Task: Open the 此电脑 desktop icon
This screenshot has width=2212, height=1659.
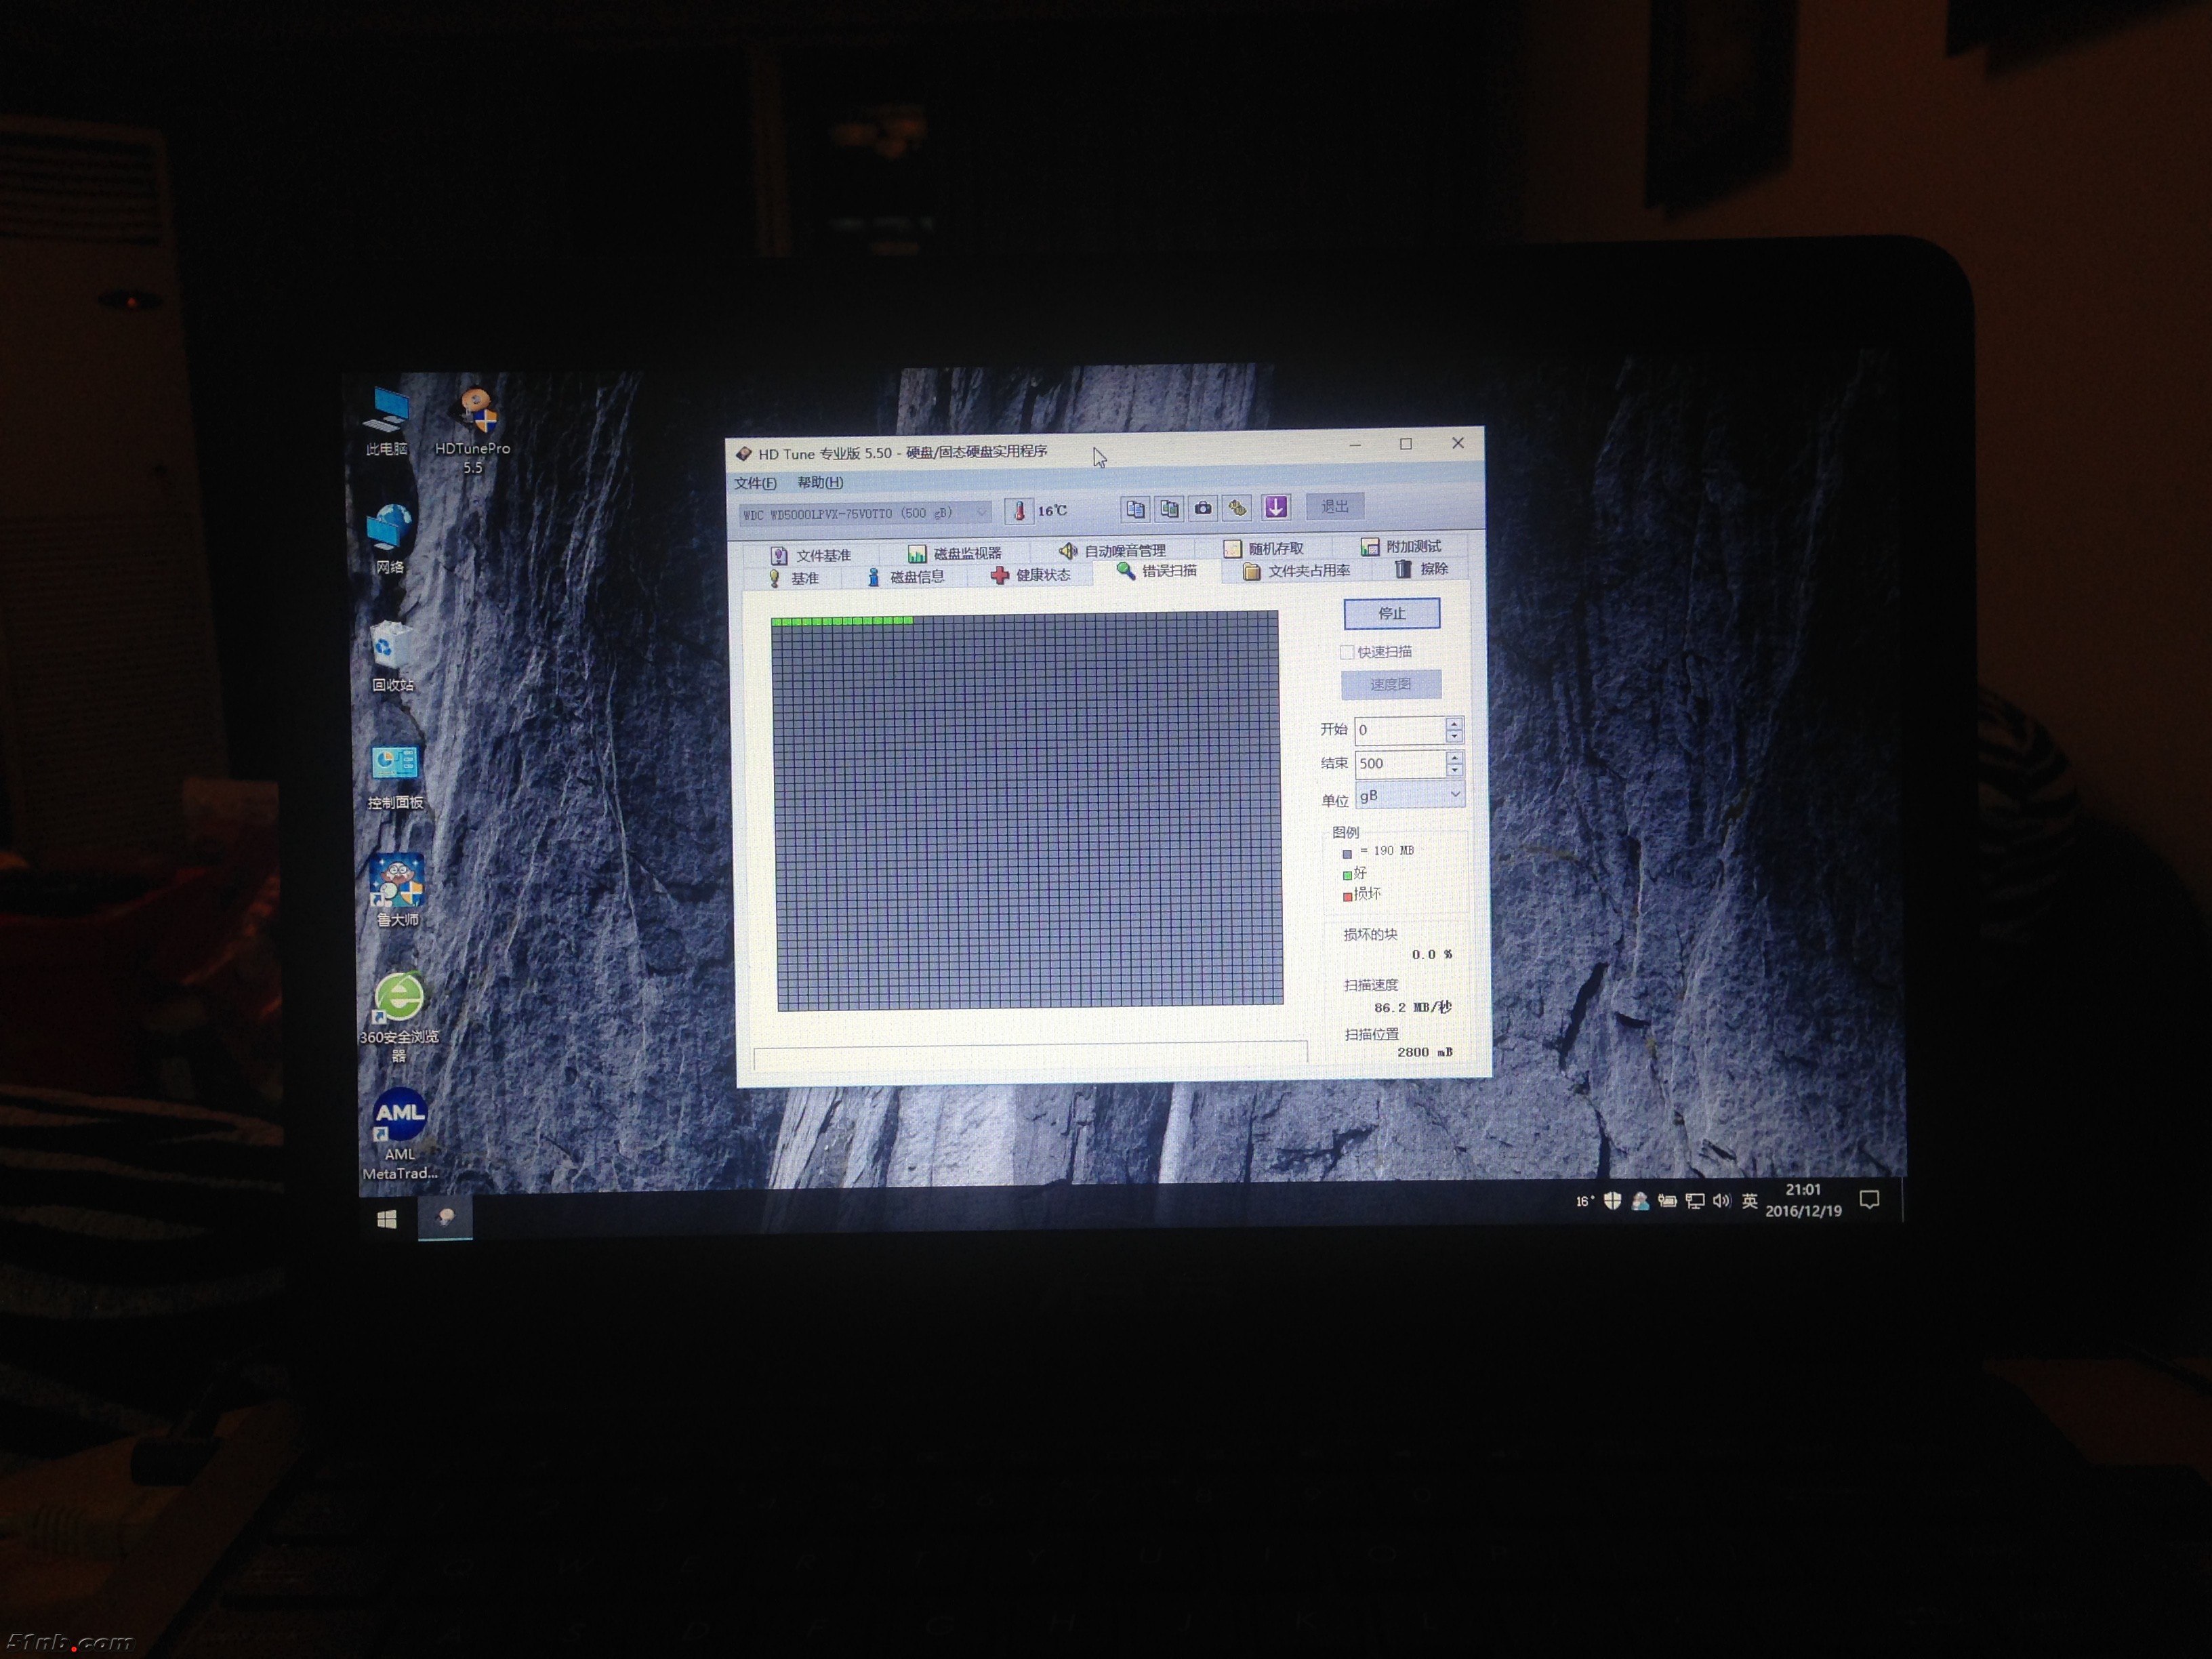Action: [386, 421]
